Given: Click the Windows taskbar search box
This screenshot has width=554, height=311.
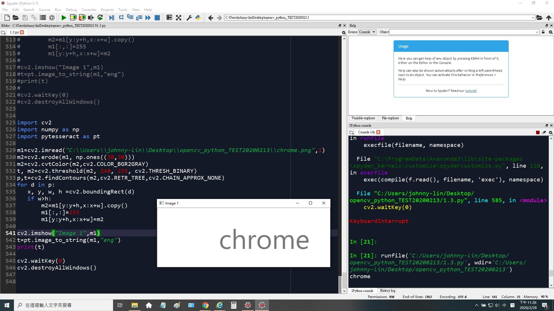Looking at the screenshot, I should (63, 305).
